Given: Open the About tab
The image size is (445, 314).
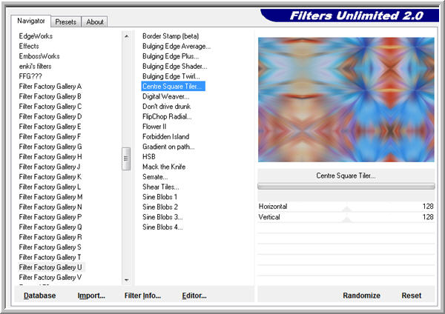Looking at the screenshot, I should [95, 21].
